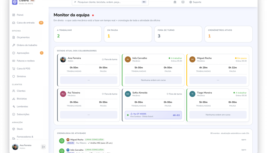This screenshot has width=267, height=153.
Task: Click Miguel Rocha's Em pausa status
Action: pyautogui.click(x=241, y=58)
